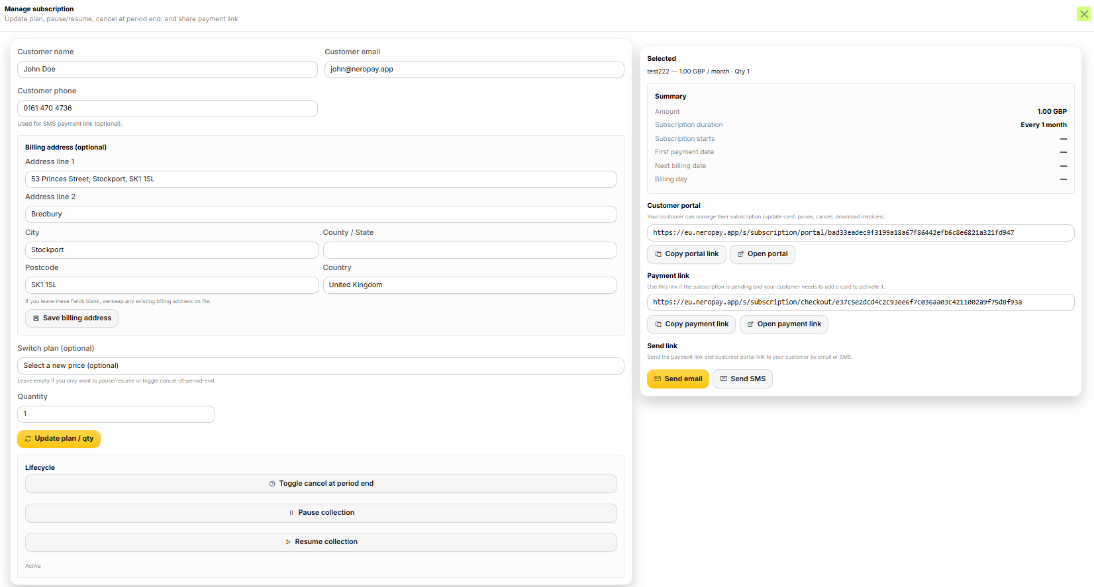
Task: Click the Country field showing United Kingdom
Action: coord(470,285)
